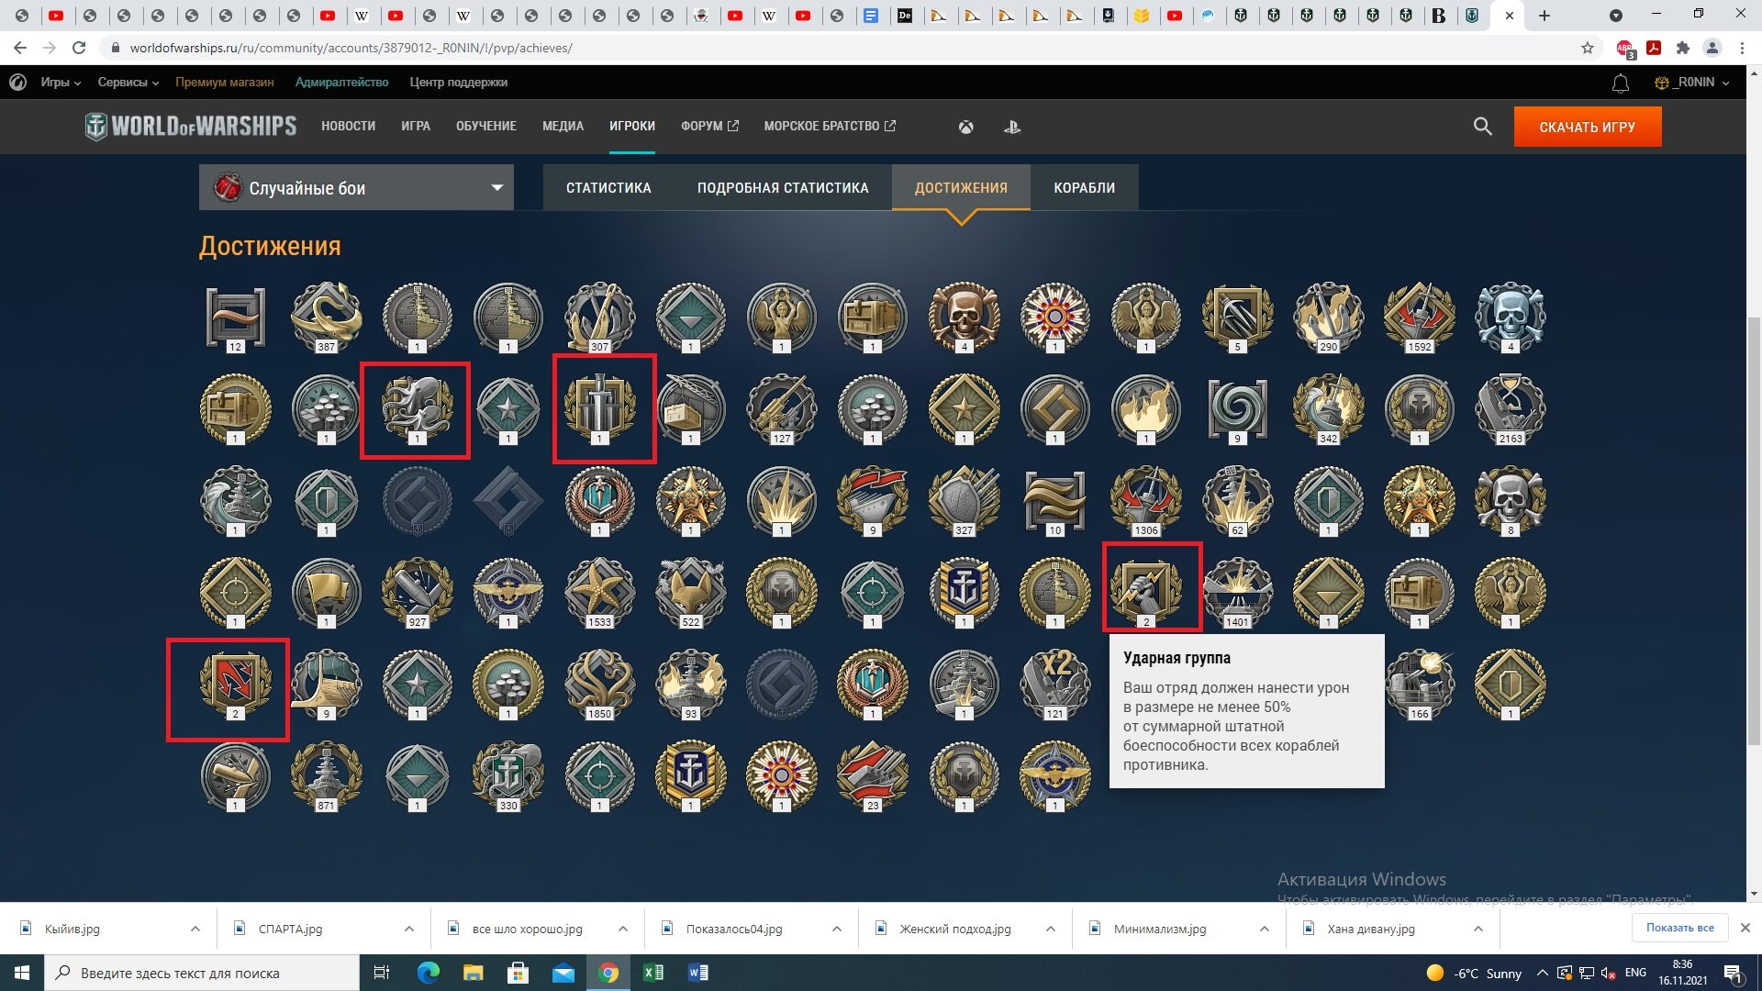Close the downloads bar
This screenshot has height=991, width=1762.
pyautogui.click(x=1745, y=928)
